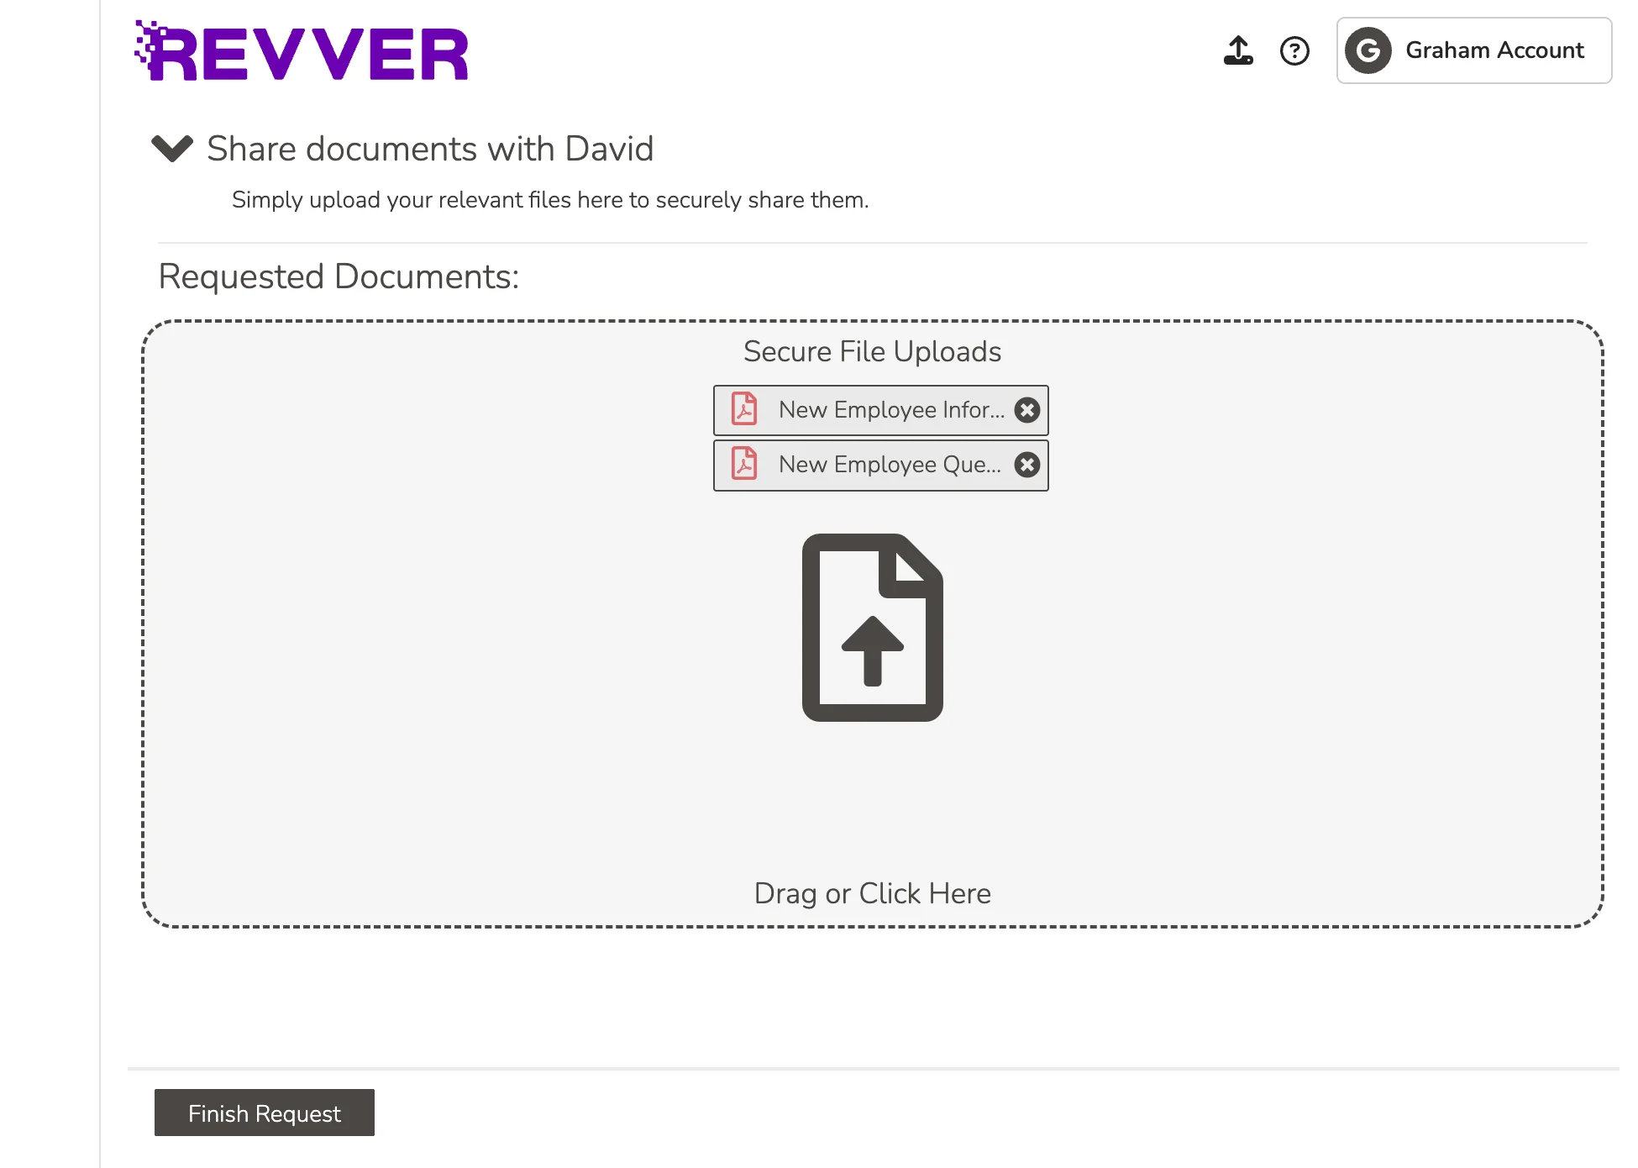Viewport: 1638px width, 1168px height.
Task: Click the upload icon in top header
Action: coord(1237,50)
